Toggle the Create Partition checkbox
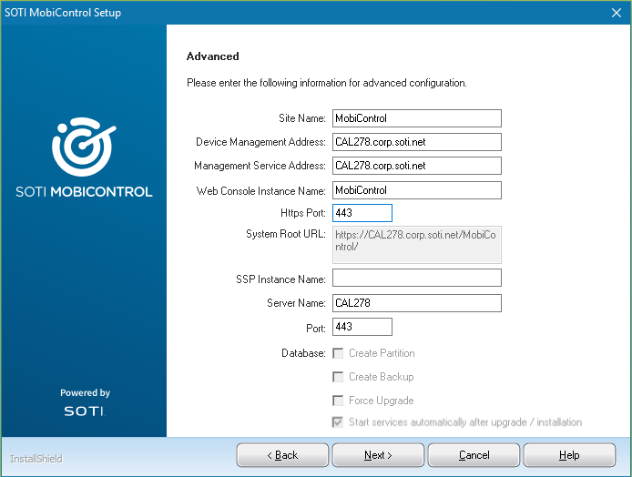Viewport: 632px width, 477px height. click(x=339, y=353)
